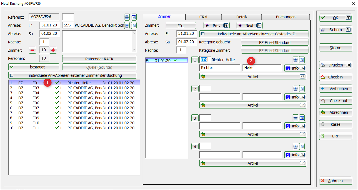The width and height of the screenshot is (358, 190).
Task: Click search magnifier icon in guest slot 4
Action: pyautogui.click(x=302, y=146)
